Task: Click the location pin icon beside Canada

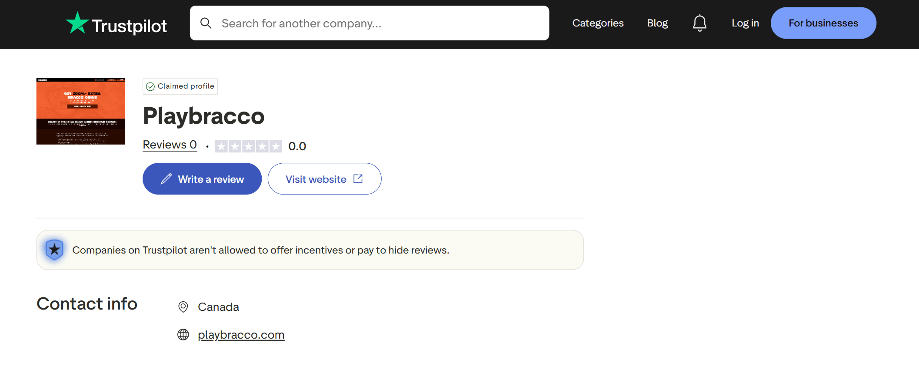Action: coord(183,307)
